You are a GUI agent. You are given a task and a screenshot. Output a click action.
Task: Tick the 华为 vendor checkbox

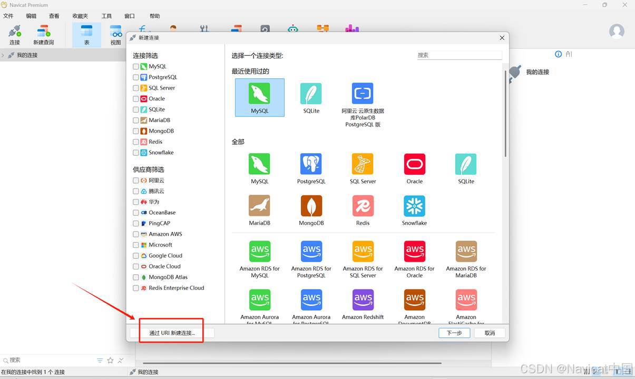(136, 202)
